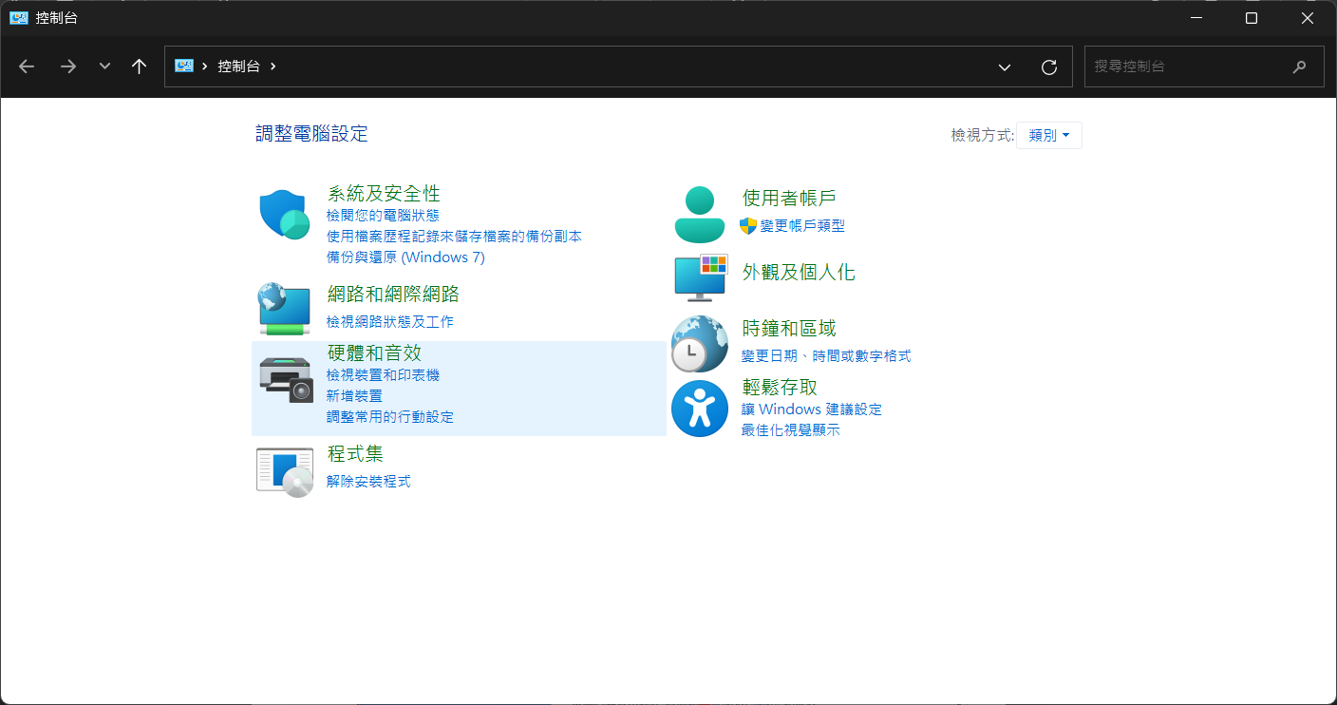
Task: Open 解除安裝程式 link
Action: (x=368, y=482)
